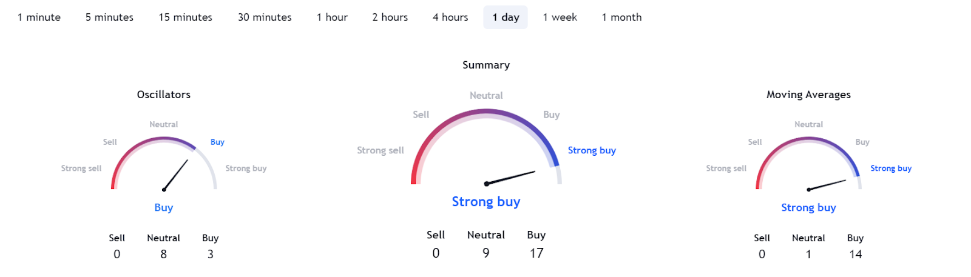Screen dimensions: 971x277
Task: Click the large Summary Strong buy rating
Action: coord(486,202)
